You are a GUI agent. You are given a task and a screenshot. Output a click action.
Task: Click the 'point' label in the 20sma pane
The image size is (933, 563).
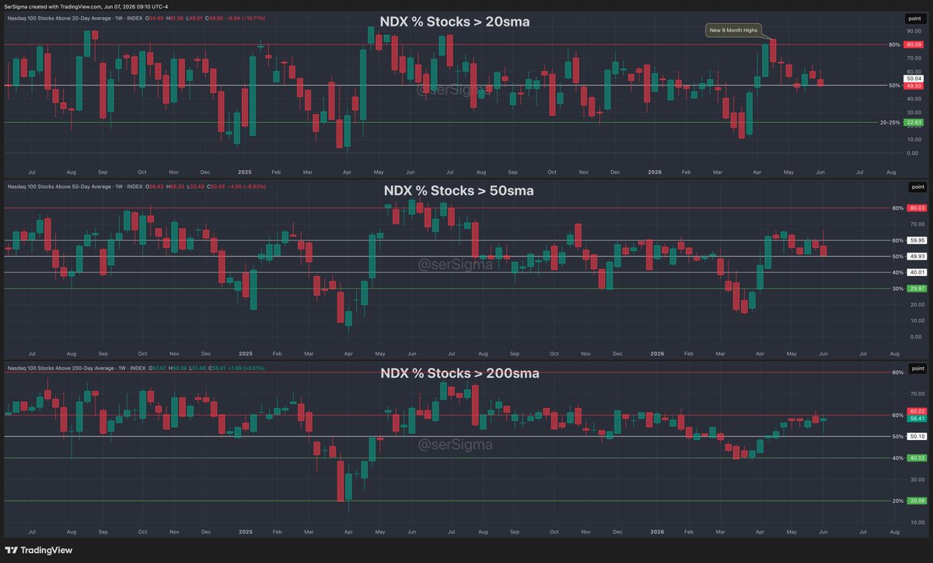[915, 18]
